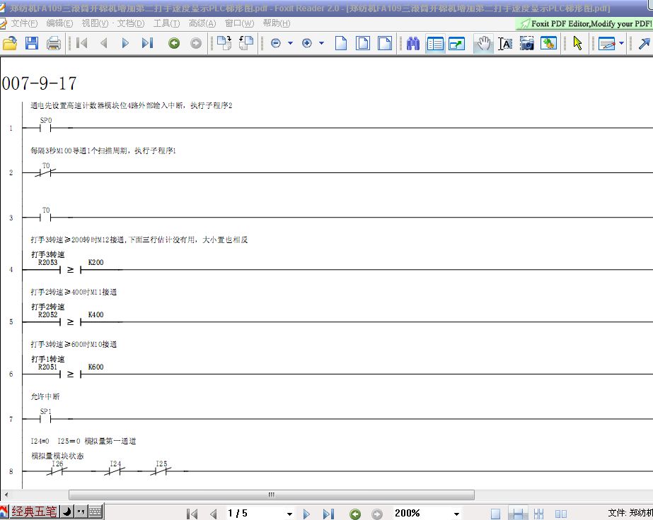The image size is (653, 520).
Task: Open the 200% zoom level dropdown
Action: point(456,514)
